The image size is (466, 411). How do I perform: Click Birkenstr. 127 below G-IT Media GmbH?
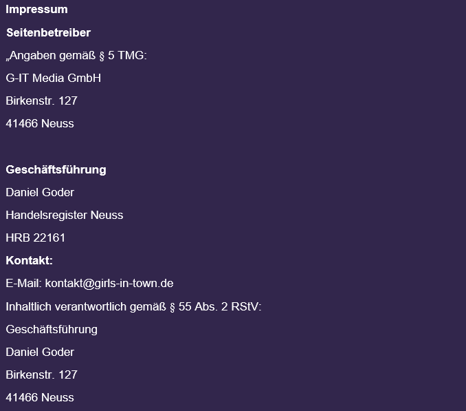(x=41, y=101)
